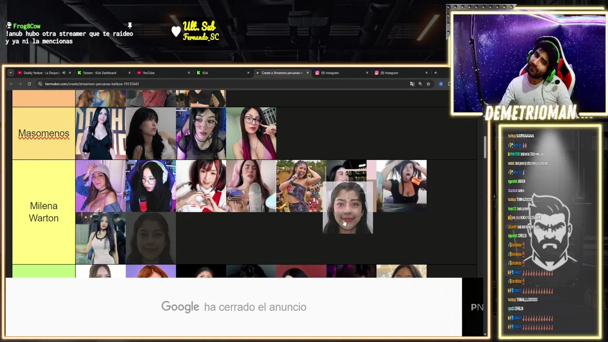Viewport: 608px width, 342px height.
Task: Select Milena Warton image with pink beanie
Action: [x=100, y=186]
